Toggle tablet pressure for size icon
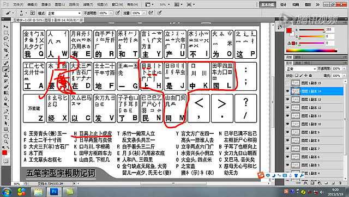349x197 pixels. 159,13
